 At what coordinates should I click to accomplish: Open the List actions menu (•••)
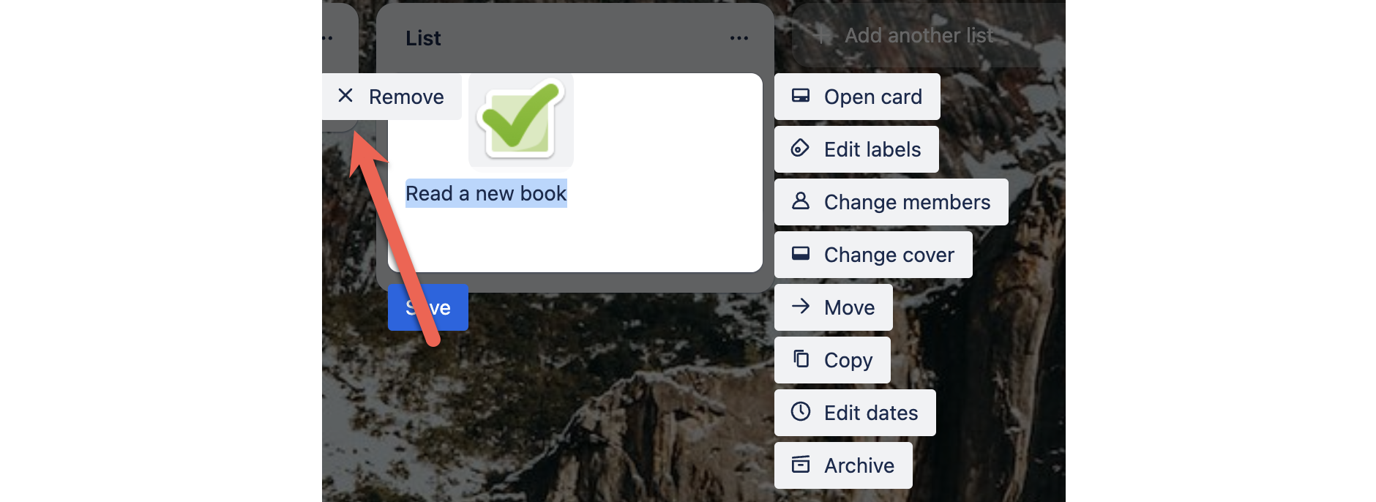click(x=738, y=37)
